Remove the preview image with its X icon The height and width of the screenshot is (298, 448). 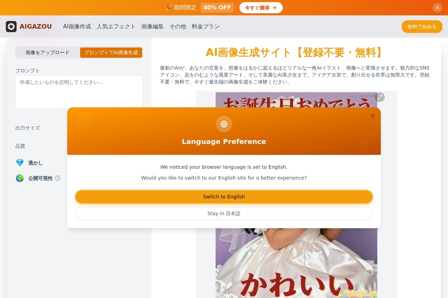[391, 97]
